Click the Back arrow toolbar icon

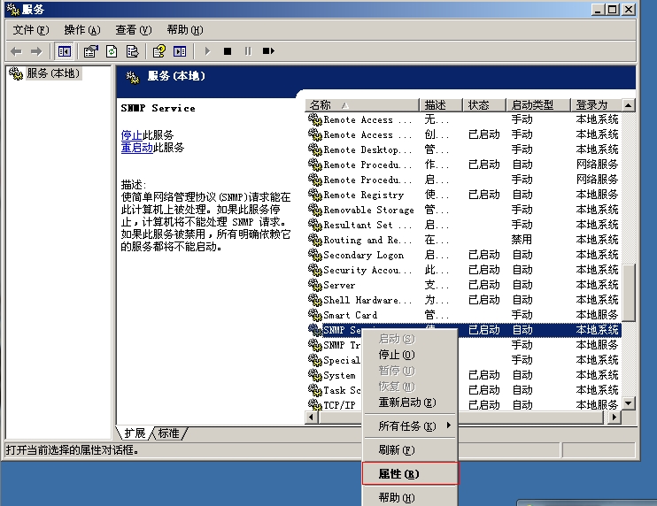16,51
